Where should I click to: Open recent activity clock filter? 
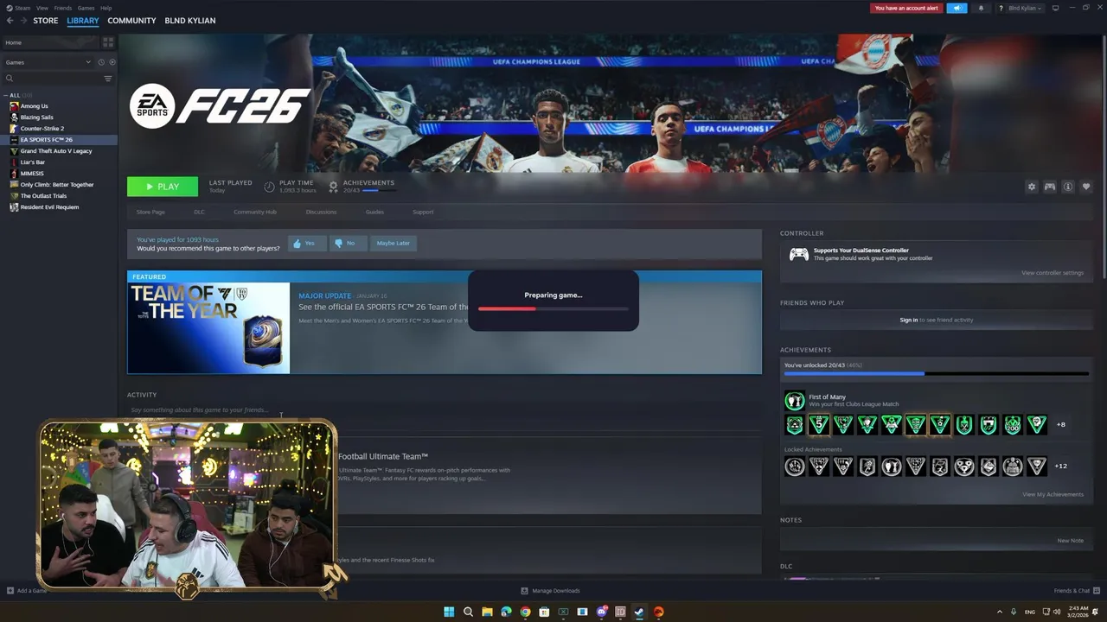tap(101, 62)
